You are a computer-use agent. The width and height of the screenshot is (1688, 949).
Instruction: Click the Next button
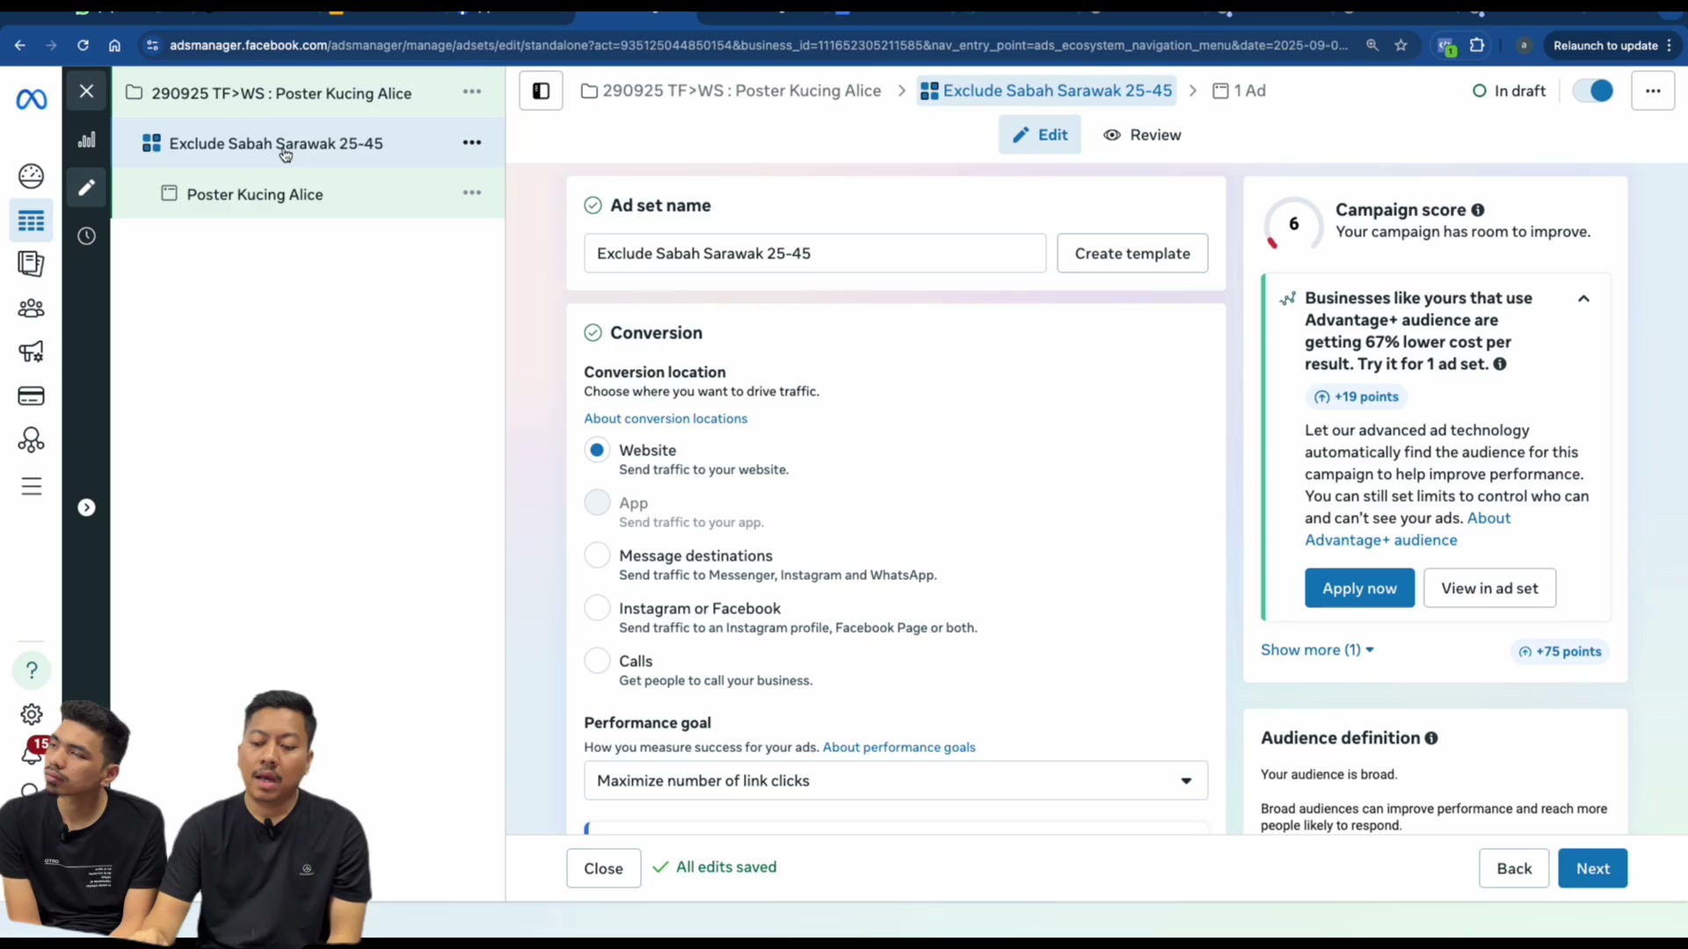[1592, 868]
